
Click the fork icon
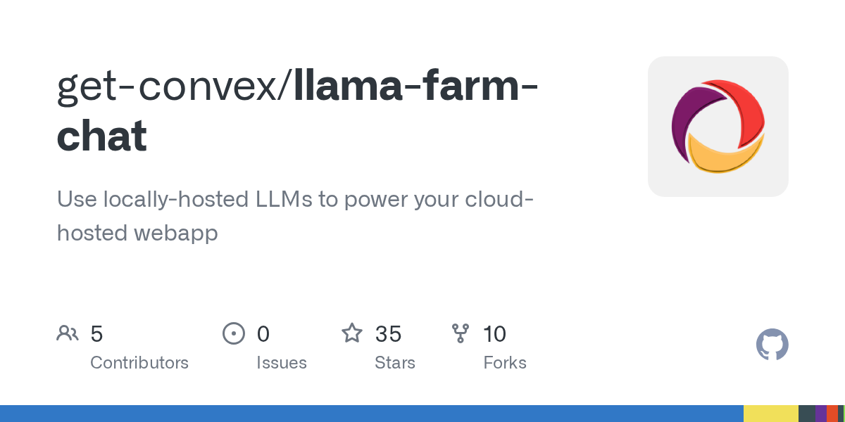tap(461, 333)
